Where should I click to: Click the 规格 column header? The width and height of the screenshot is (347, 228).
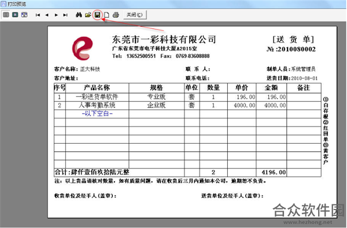coord(157,88)
